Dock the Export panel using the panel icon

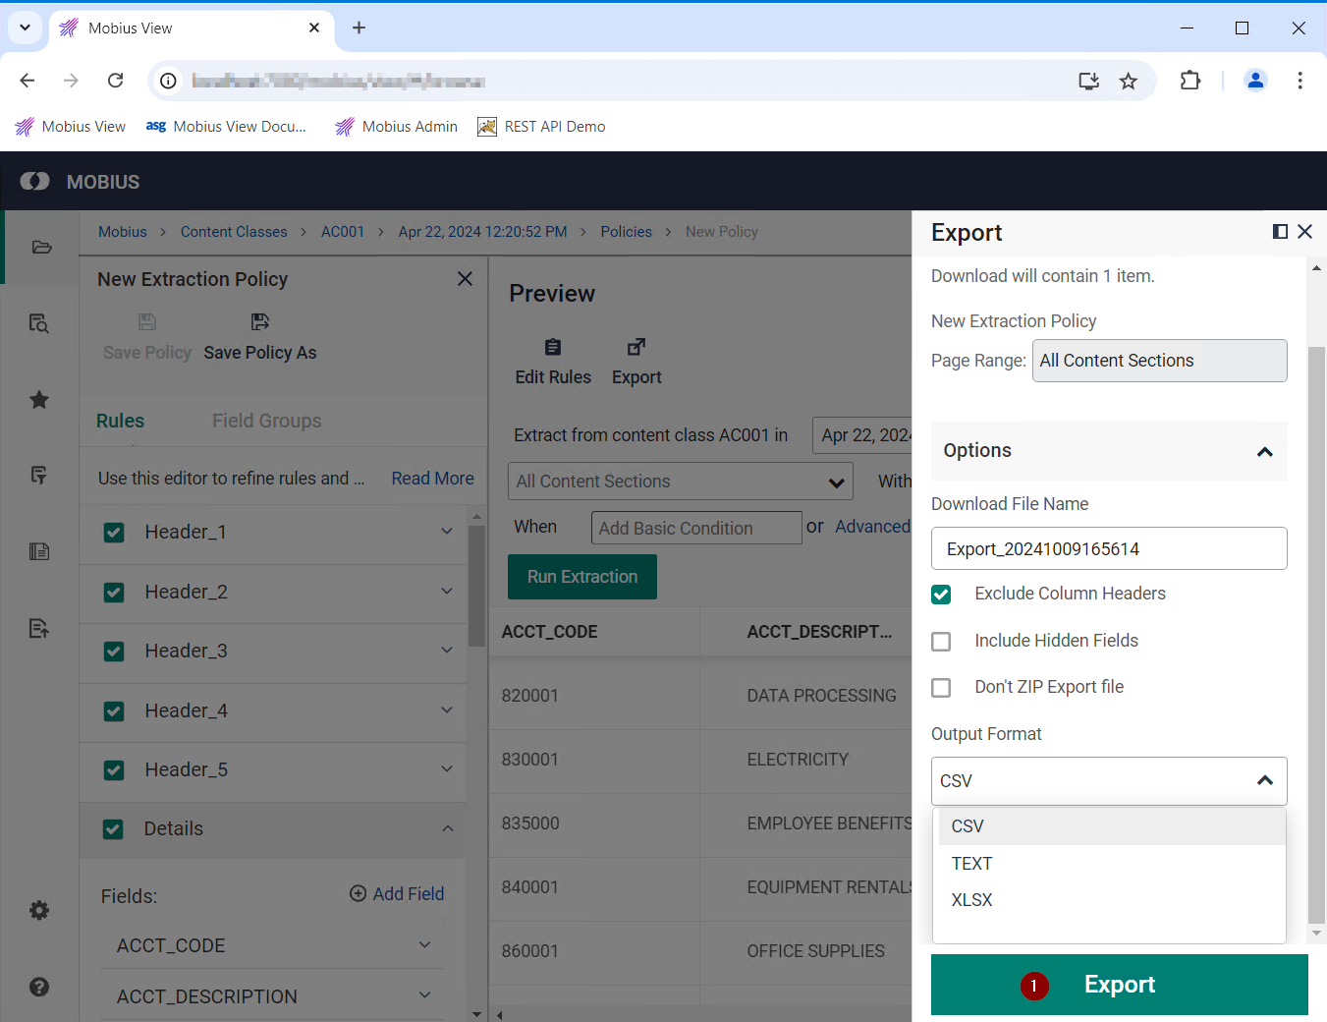[x=1280, y=232]
